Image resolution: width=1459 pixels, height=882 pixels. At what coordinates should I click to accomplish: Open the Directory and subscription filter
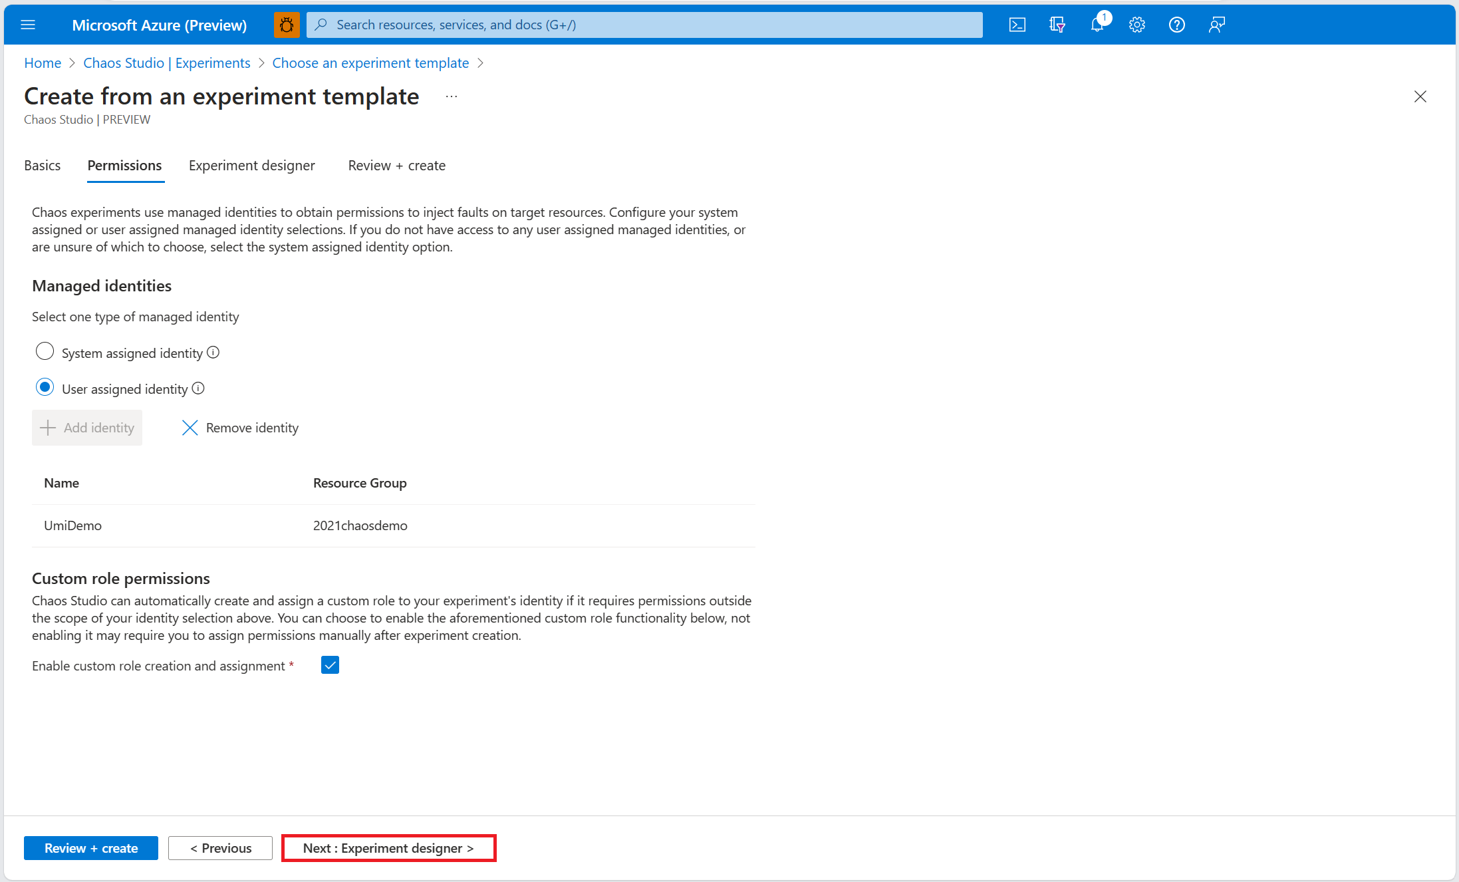point(1057,25)
